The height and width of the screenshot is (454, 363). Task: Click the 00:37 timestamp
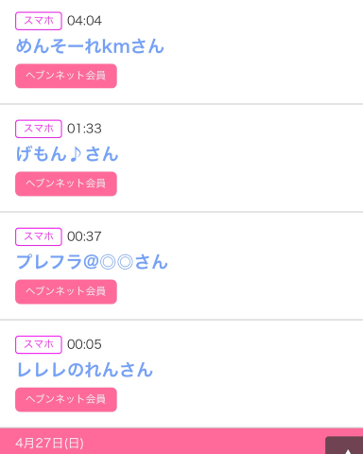(84, 236)
